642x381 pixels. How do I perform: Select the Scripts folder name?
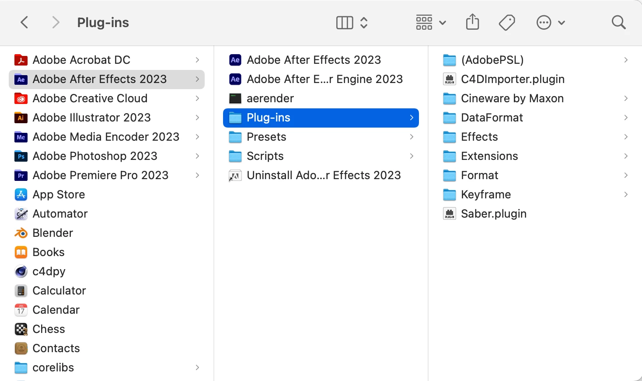(265, 156)
